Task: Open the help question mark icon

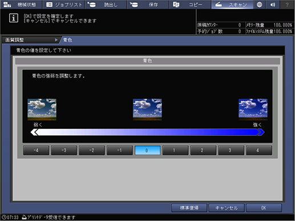Action: coord(287,5)
